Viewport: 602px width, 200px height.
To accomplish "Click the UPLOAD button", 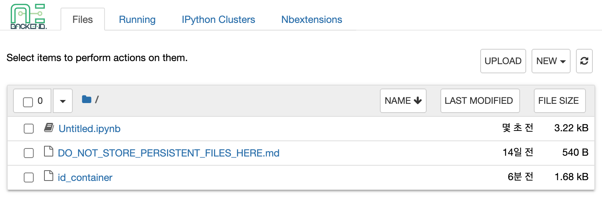I will click(x=503, y=61).
